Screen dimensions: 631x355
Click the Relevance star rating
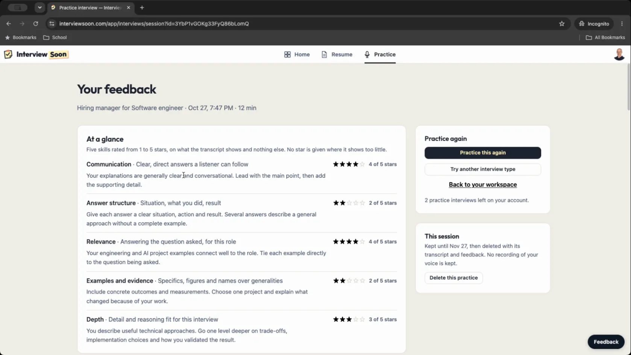pos(349,242)
